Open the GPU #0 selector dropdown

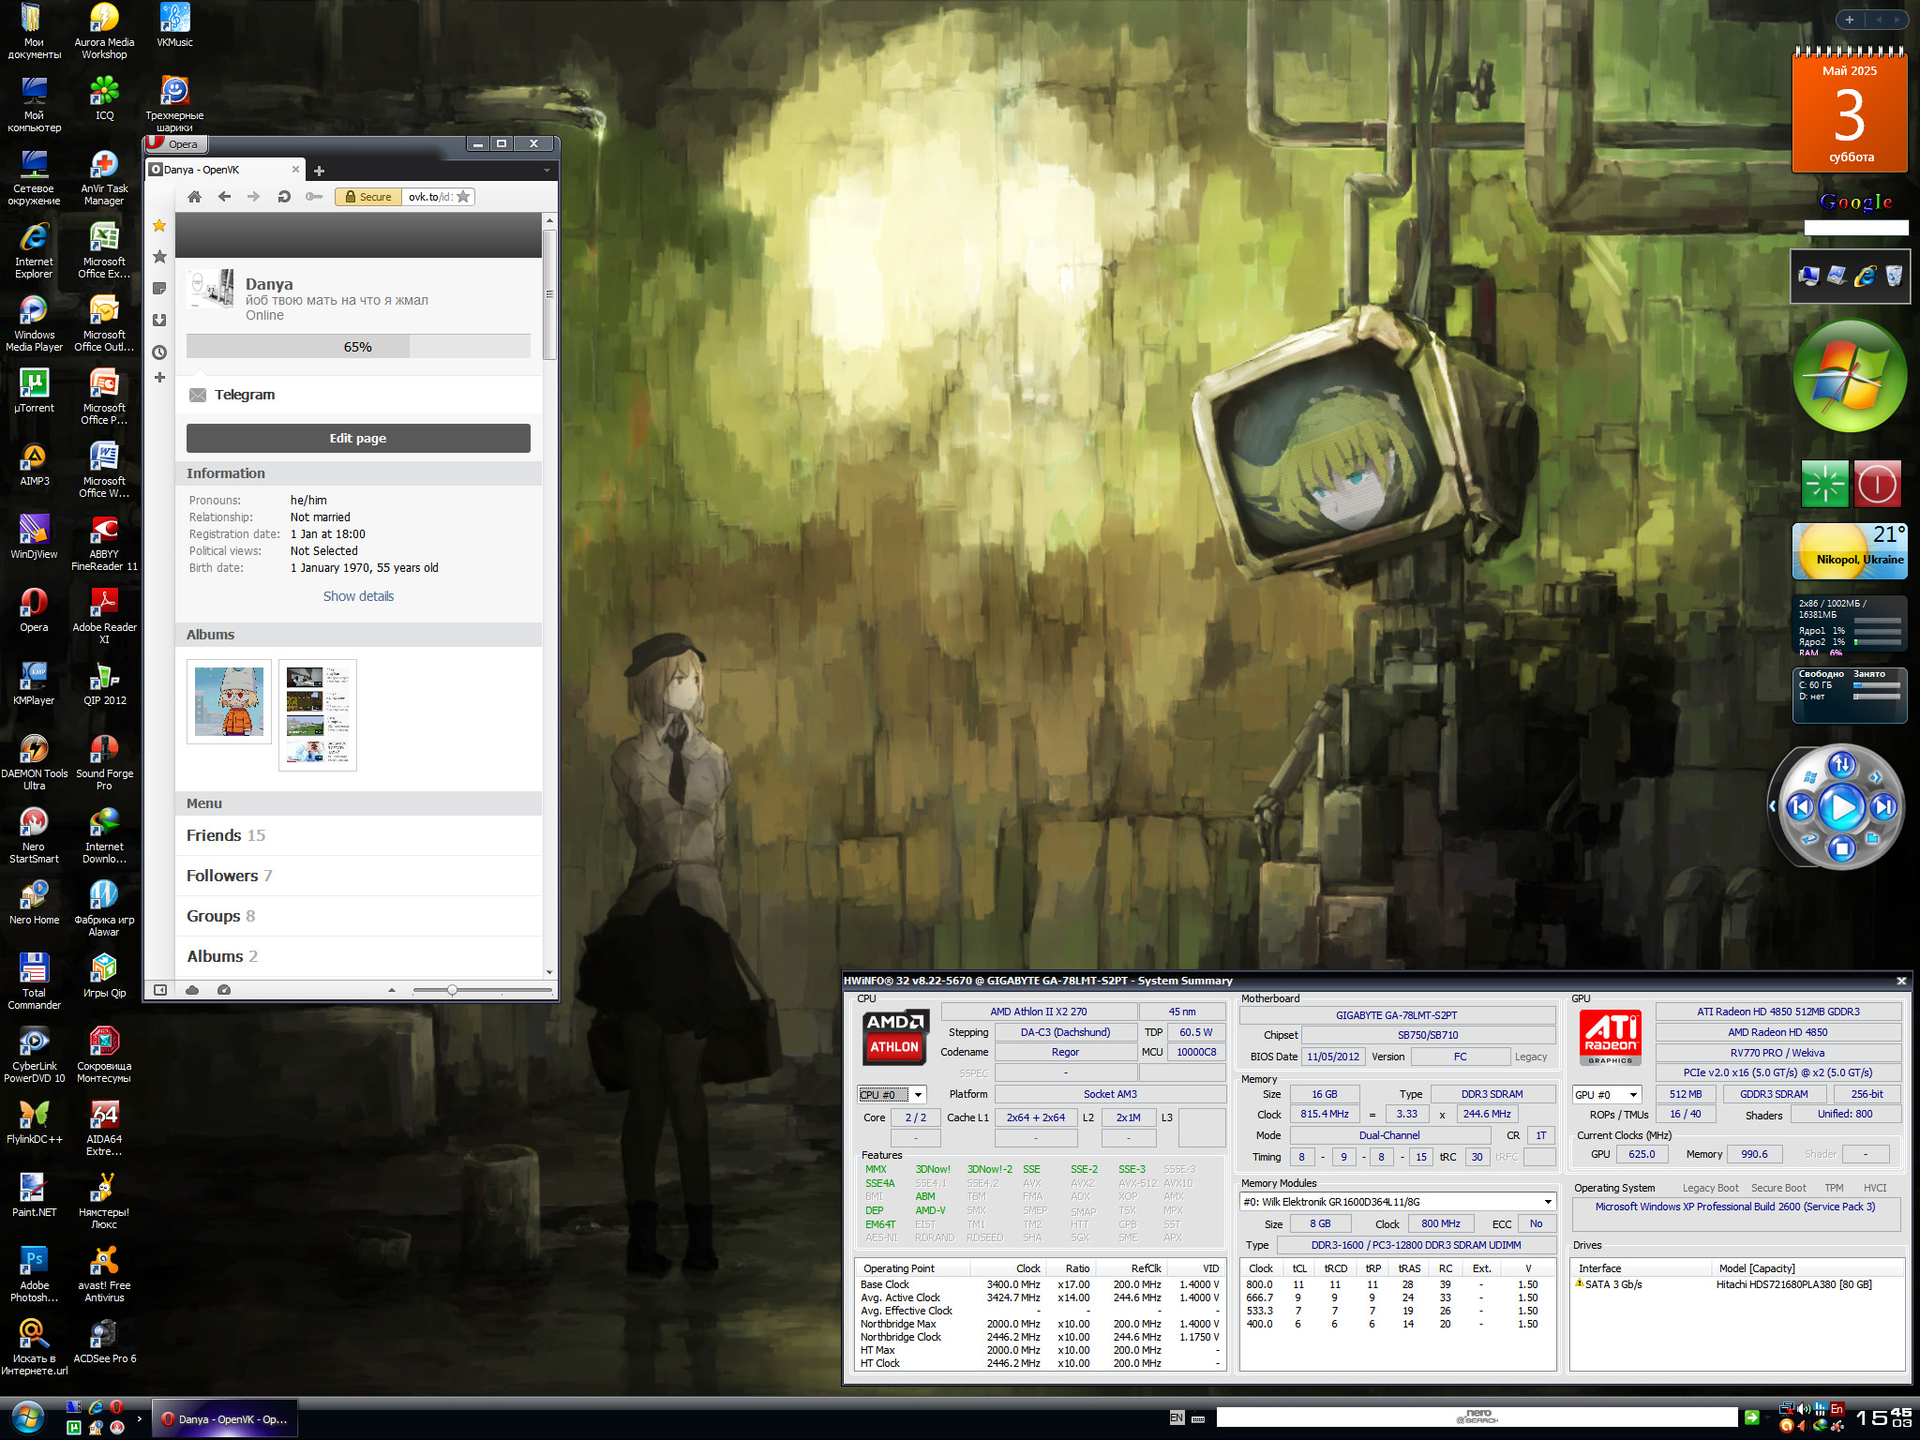pos(1633,1095)
